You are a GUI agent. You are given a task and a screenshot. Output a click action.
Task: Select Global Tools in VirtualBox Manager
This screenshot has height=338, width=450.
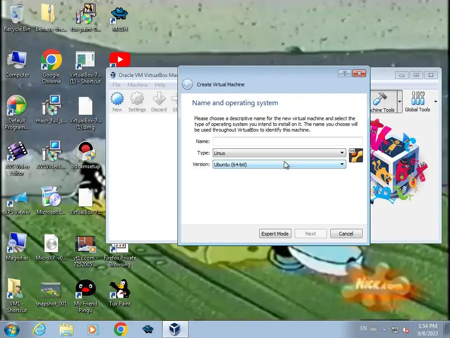point(417,102)
